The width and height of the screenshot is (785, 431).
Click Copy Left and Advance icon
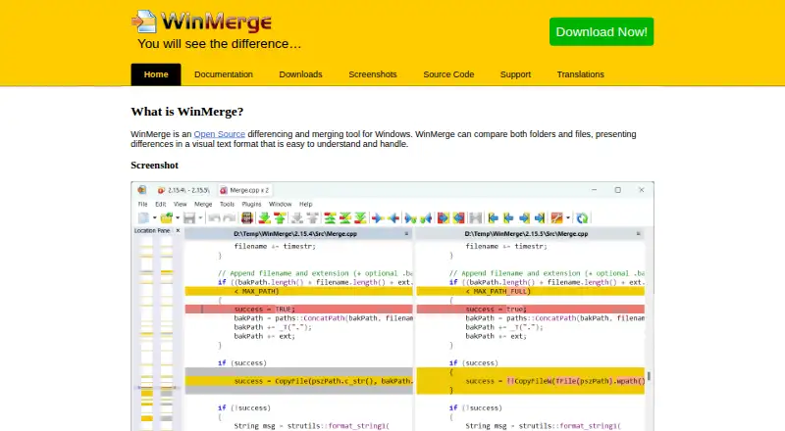[426, 218]
